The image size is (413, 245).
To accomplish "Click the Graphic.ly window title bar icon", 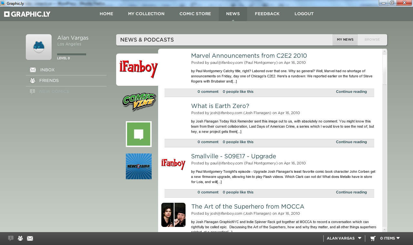I will coord(3,3).
